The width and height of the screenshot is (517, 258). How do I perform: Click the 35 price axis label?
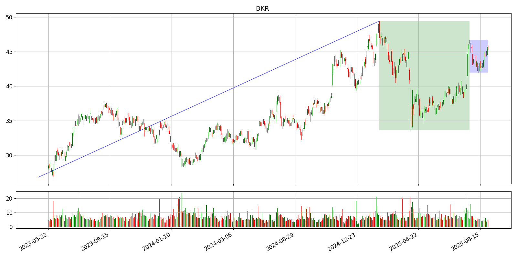coord(9,121)
